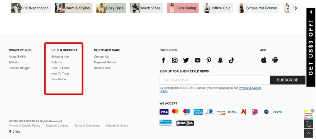Get the Android app icon
The width and height of the screenshot is (316, 139).
click(x=275, y=60)
